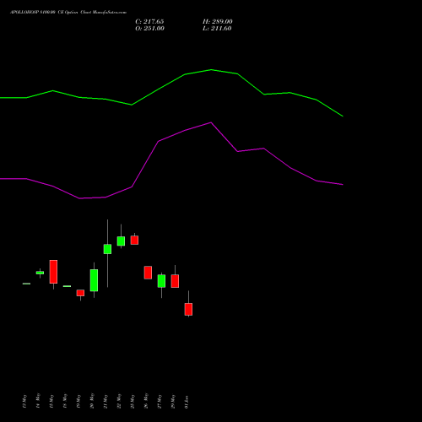Click the 22 May date label
The image size is (422, 422).
pyautogui.click(x=119, y=401)
